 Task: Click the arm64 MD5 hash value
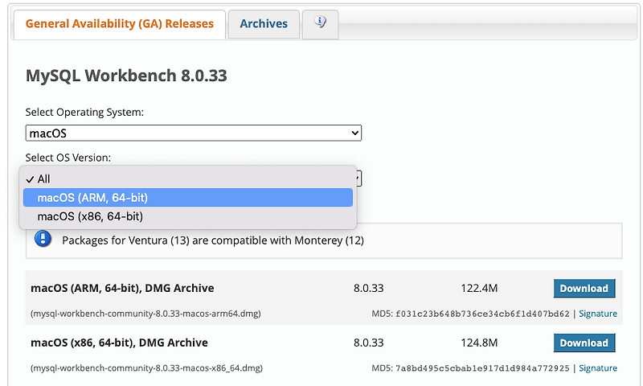483,314
